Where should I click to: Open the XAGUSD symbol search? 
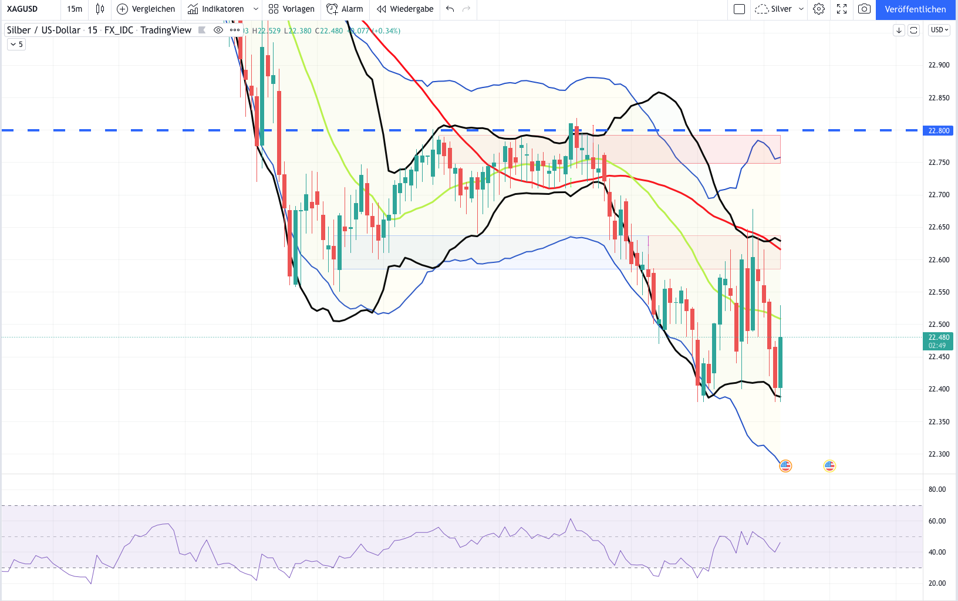point(22,9)
